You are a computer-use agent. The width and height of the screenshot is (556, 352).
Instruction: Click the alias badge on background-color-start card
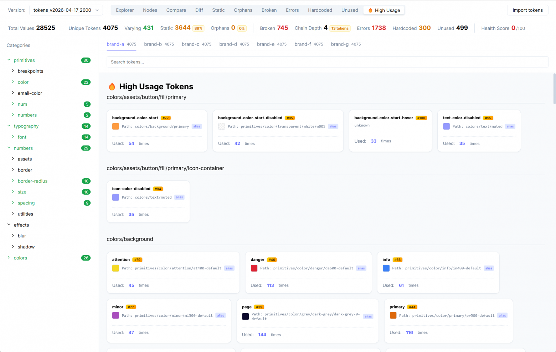[x=197, y=126]
